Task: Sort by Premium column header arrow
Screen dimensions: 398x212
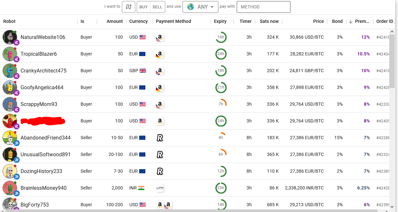Action: (x=351, y=22)
